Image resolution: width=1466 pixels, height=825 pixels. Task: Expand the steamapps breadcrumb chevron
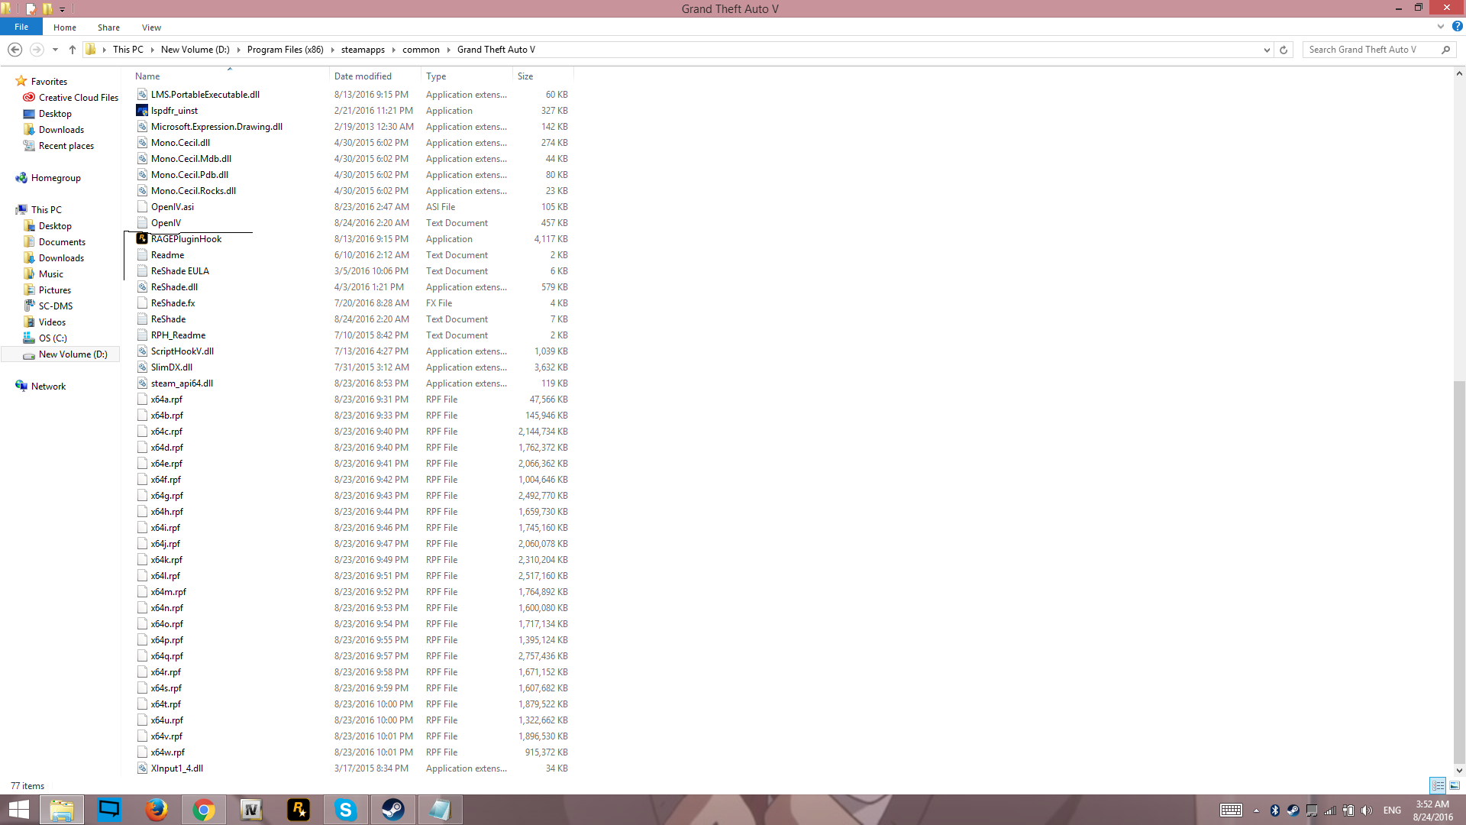point(394,50)
